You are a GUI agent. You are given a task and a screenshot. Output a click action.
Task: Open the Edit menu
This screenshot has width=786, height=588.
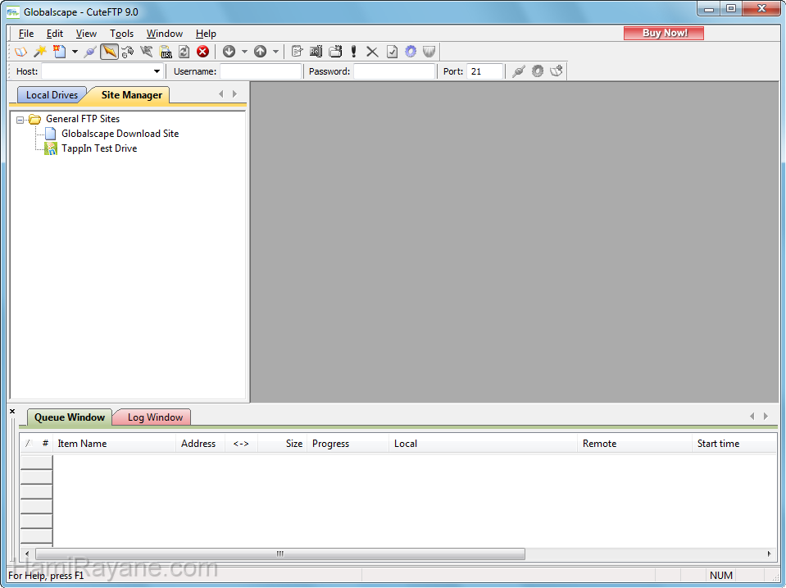point(55,34)
